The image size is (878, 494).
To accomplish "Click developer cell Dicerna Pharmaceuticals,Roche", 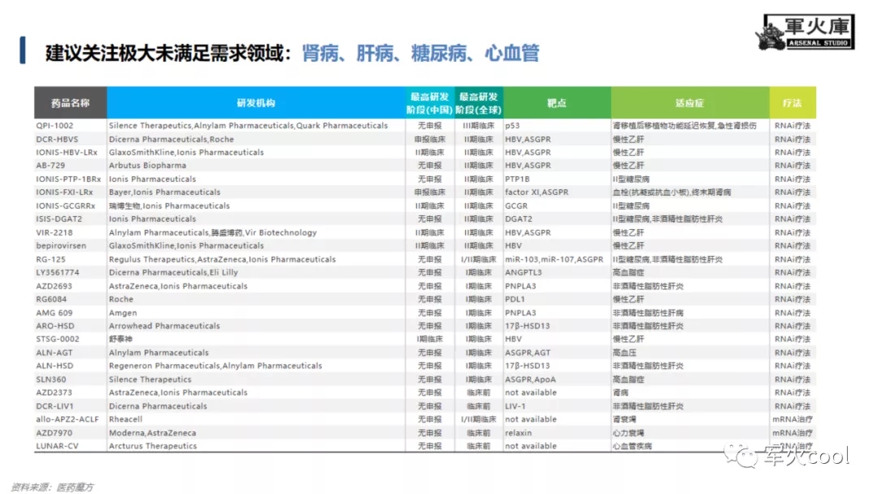I will (x=172, y=139).
